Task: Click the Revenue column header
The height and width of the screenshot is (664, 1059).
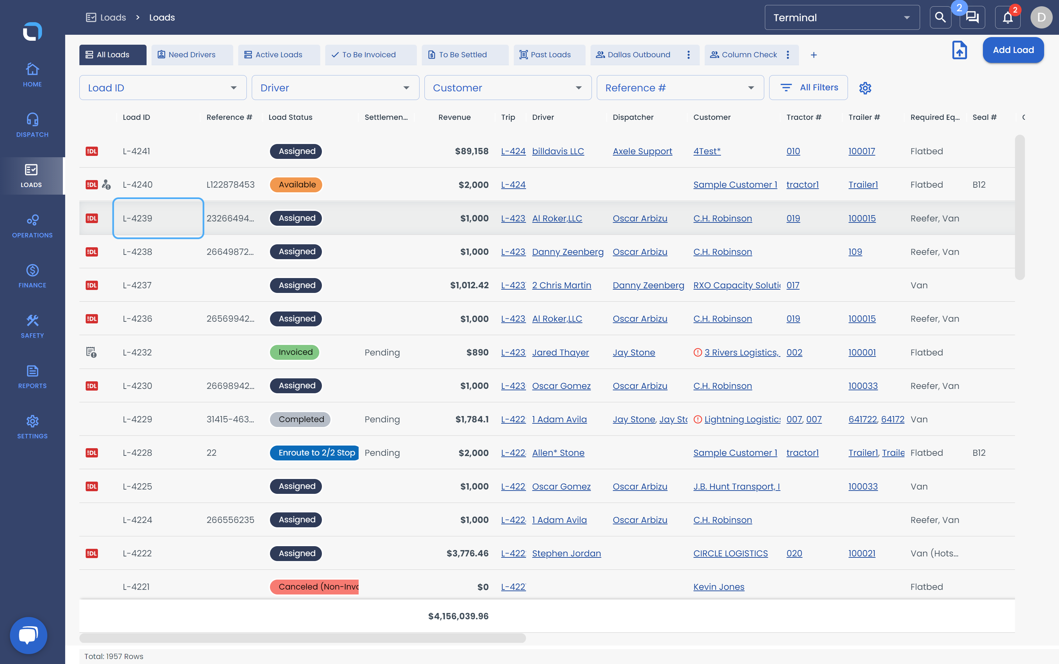Action: 454,117
